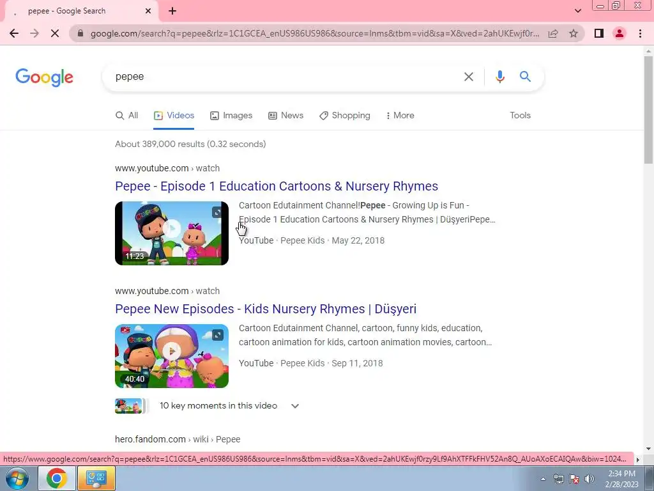The width and height of the screenshot is (654, 491).
Task: Click the status bar scroll right arrow
Action: 638,460
